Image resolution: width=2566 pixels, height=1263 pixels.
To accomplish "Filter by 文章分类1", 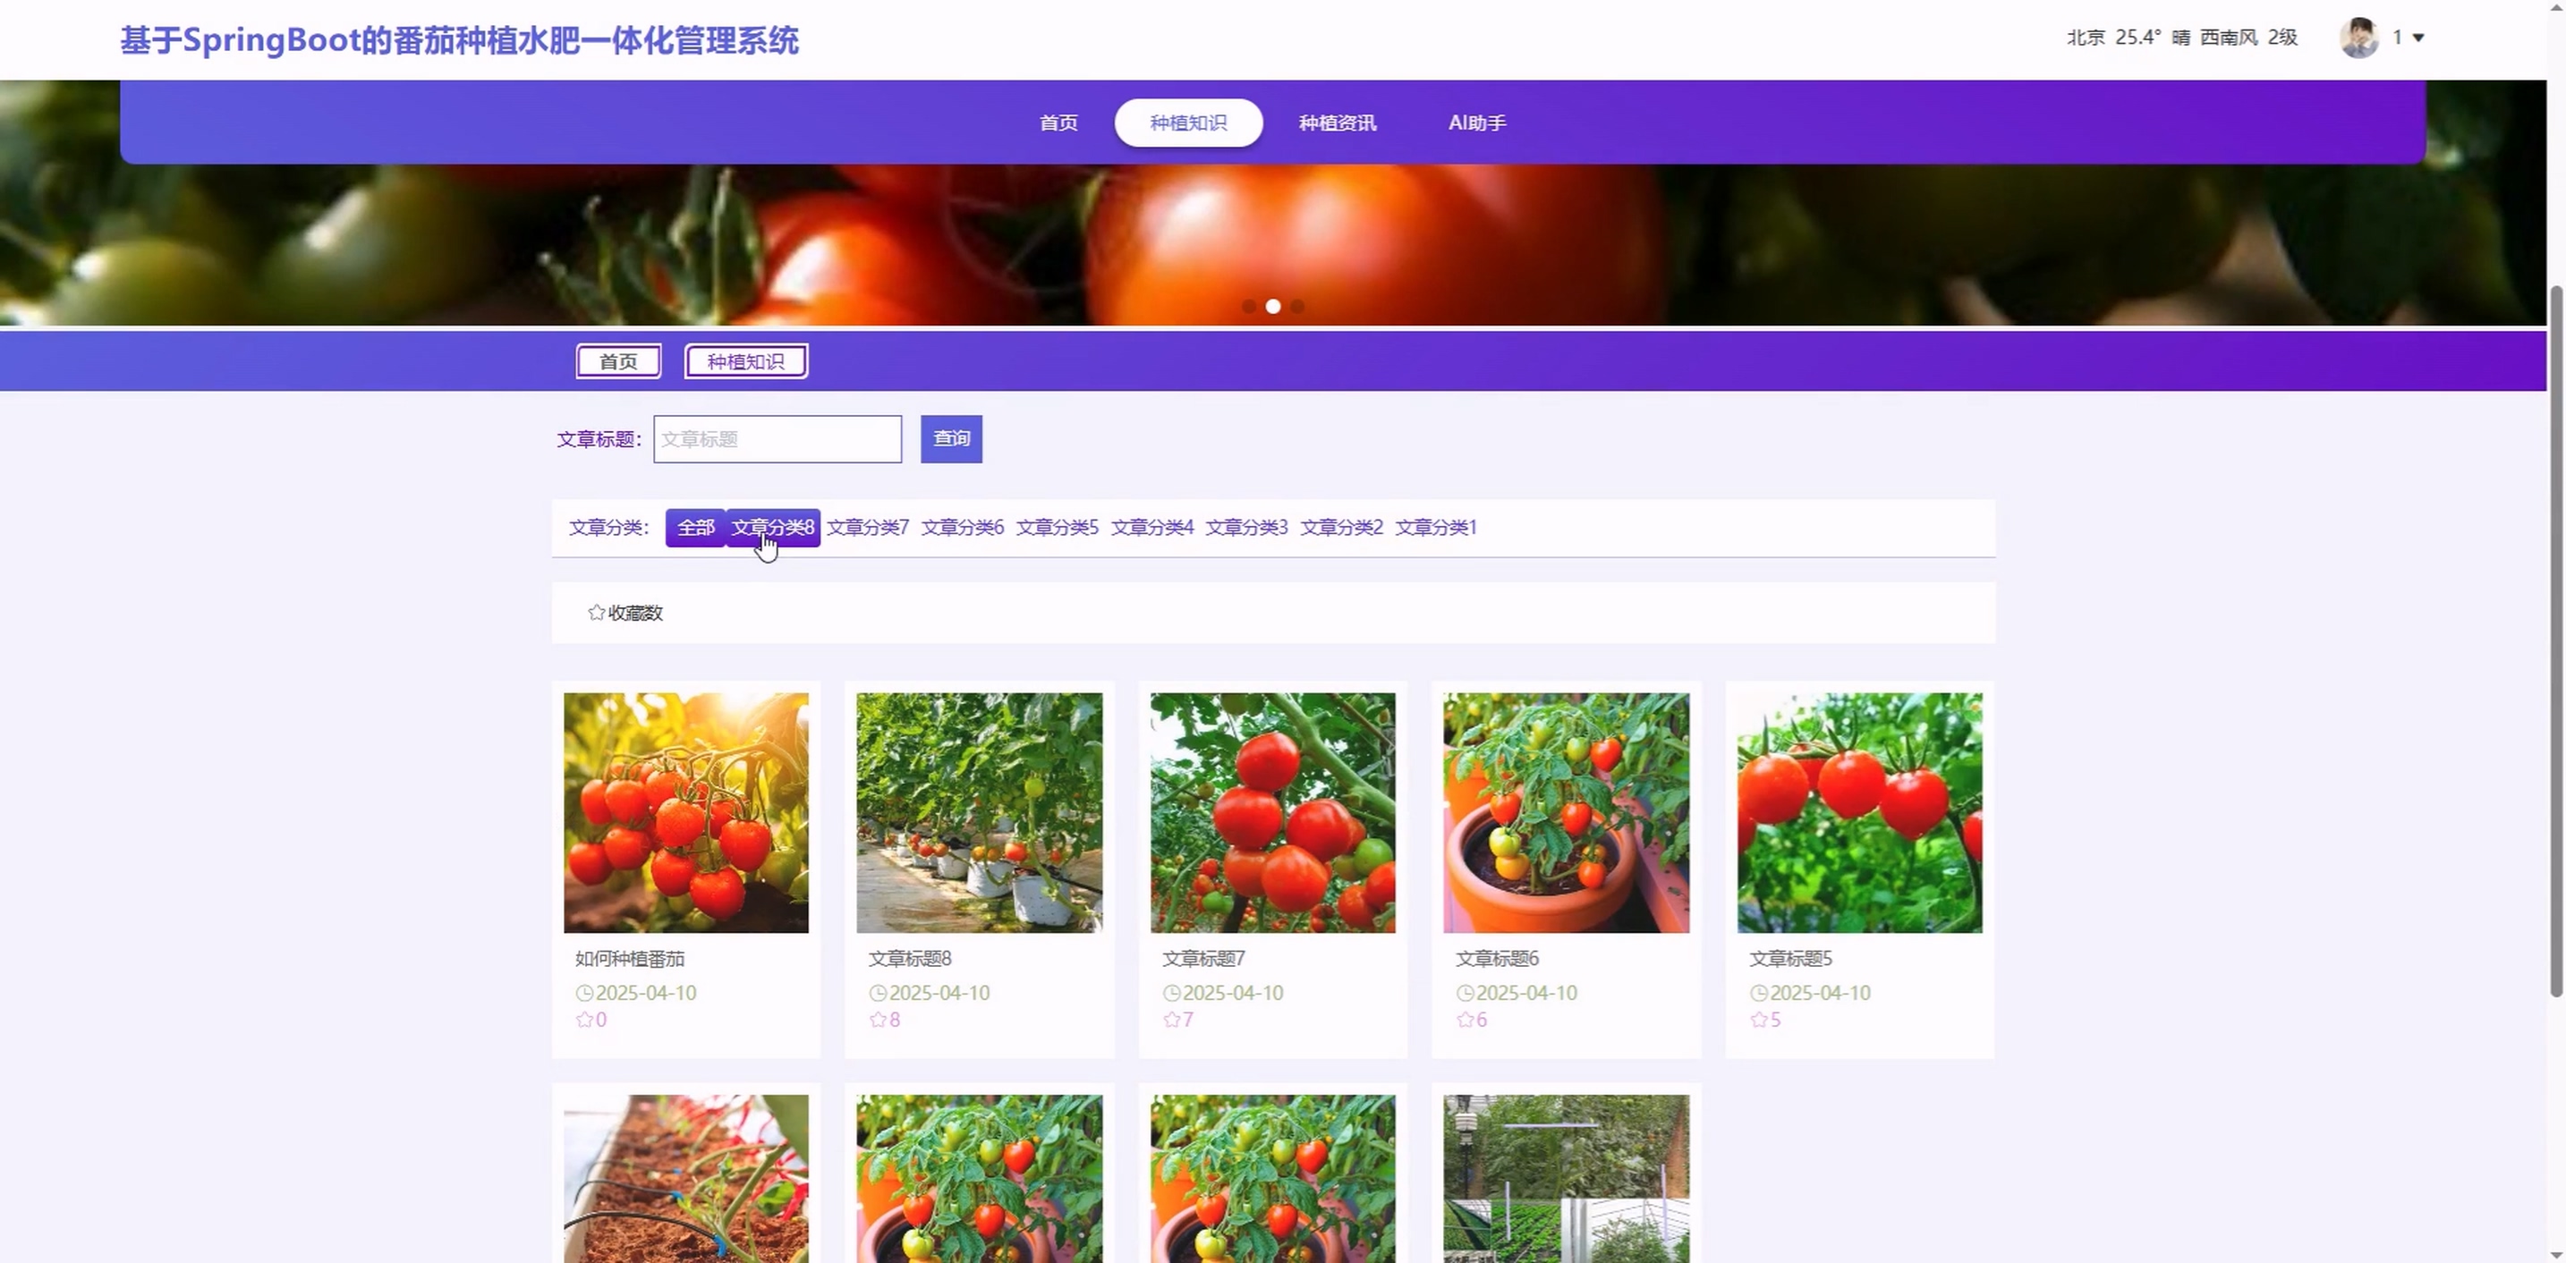I will click(1435, 527).
